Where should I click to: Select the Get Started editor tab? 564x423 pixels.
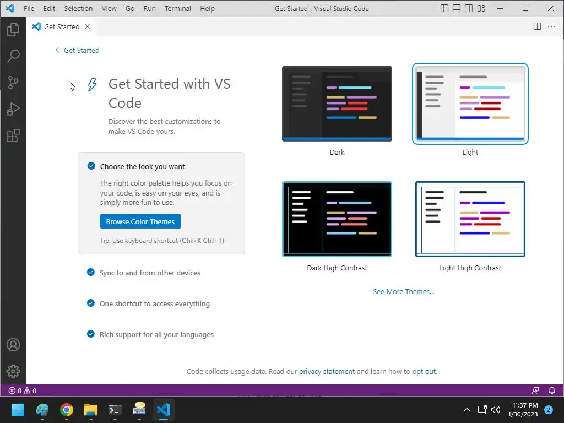click(x=61, y=26)
